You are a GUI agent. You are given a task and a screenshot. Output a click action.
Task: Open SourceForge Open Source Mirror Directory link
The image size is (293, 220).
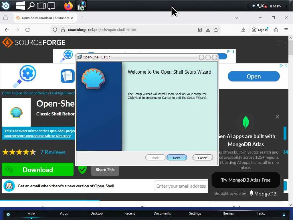(37, 135)
